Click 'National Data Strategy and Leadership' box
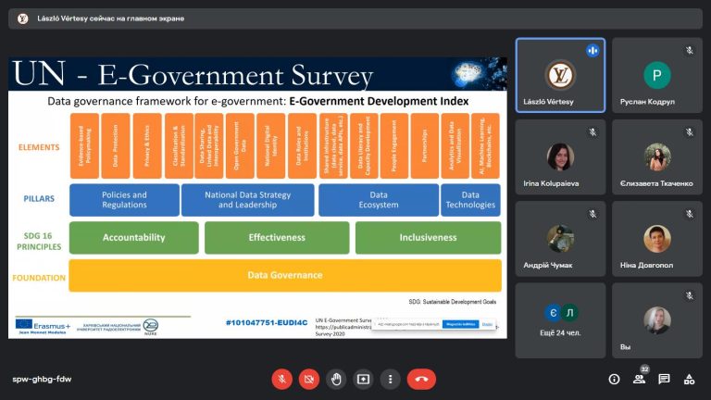This screenshot has width=711, height=400. point(247,200)
